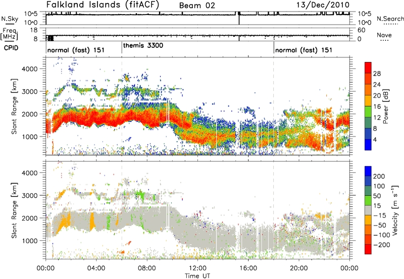The width and height of the screenshot is (404, 279).
Task: Click the date '13/Dec/2010'
Action: (323, 5)
